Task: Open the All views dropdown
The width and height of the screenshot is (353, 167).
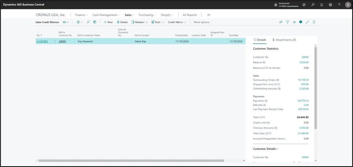Action: coord(66,22)
